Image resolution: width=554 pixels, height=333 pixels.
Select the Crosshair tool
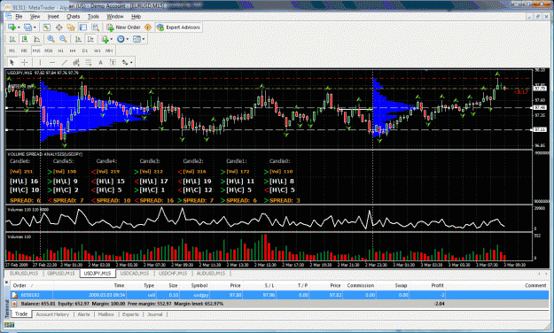[25, 63]
